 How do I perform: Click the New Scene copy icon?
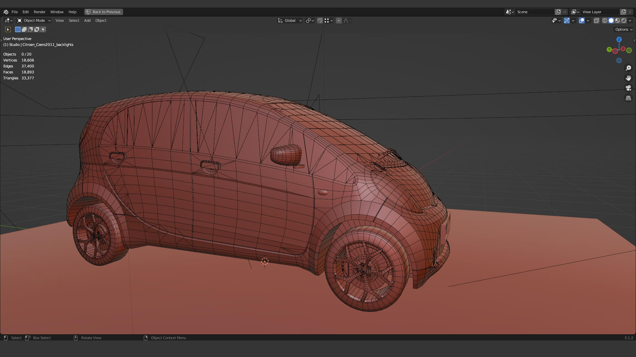click(558, 12)
